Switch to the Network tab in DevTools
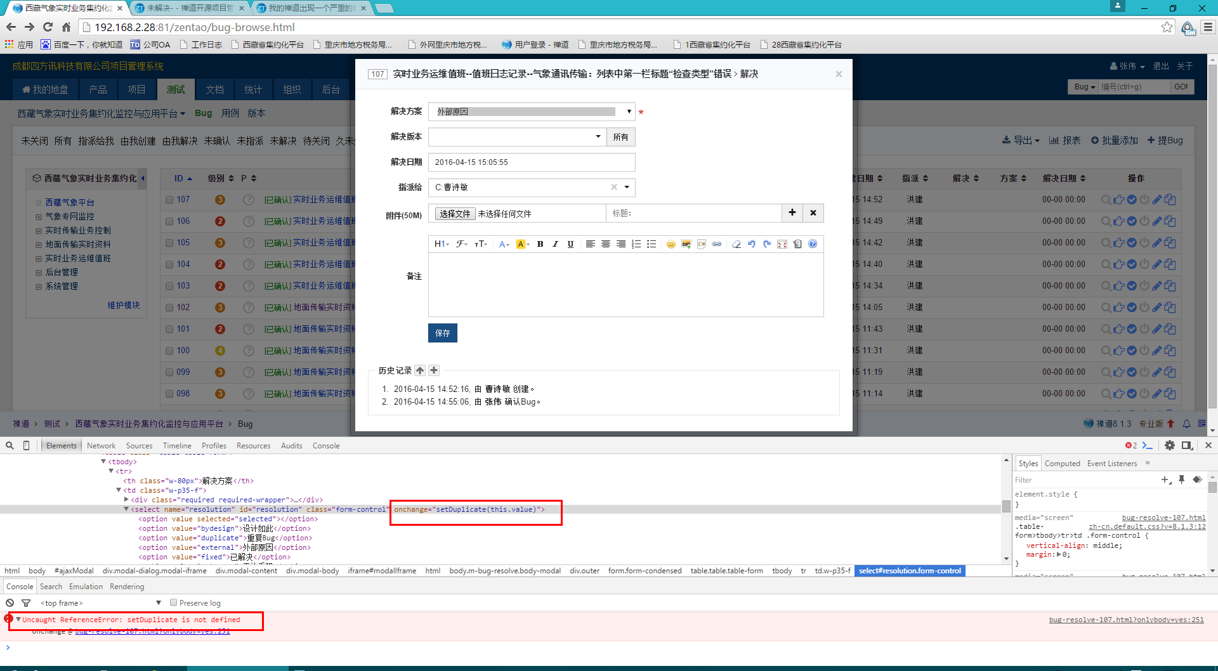Image resolution: width=1218 pixels, height=671 pixels. 101,446
